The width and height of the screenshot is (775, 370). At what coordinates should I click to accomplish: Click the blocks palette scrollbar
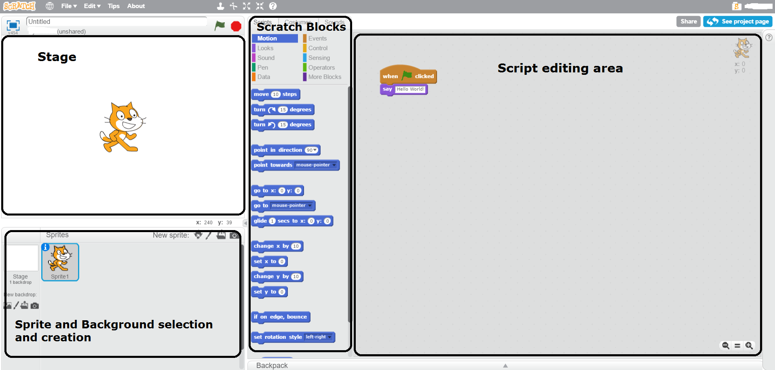[350, 204]
